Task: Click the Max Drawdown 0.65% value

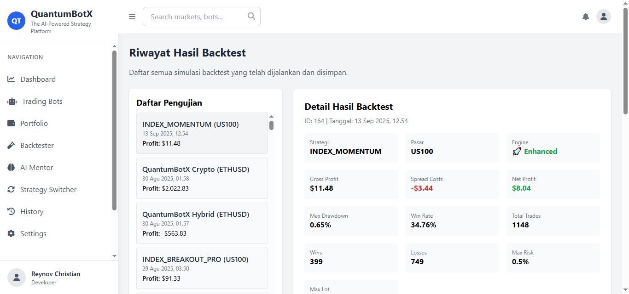Action: coord(320,225)
